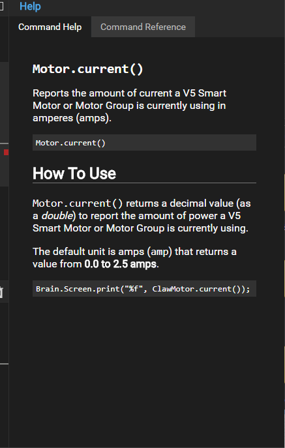Click the trash icon at left edge
The image size is (285, 448).
point(1,291)
